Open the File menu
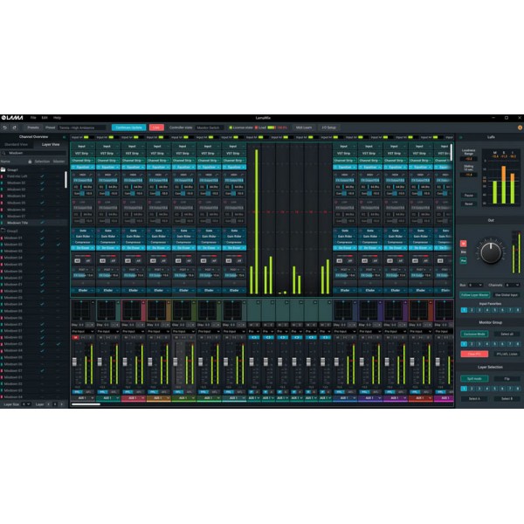This screenshot has height=524, width=524. (x=33, y=118)
